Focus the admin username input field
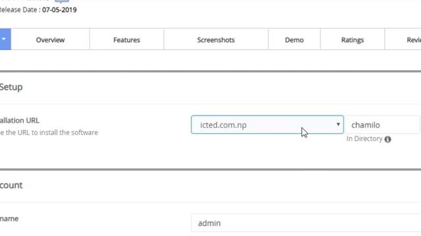Image resolution: width=421 pixels, height=236 pixels. [306, 223]
